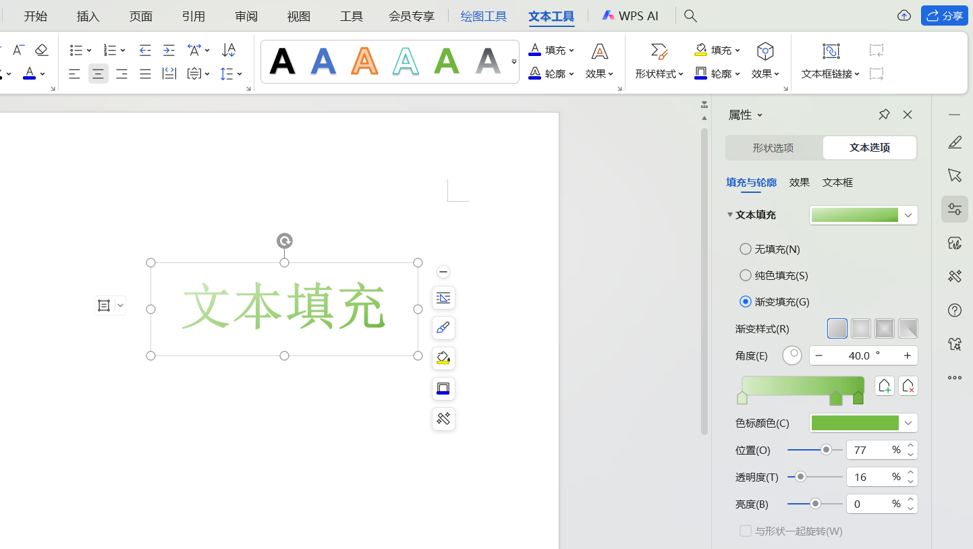Switch to the 形状选项 tab
The image size is (973, 549).
point(773,147)
